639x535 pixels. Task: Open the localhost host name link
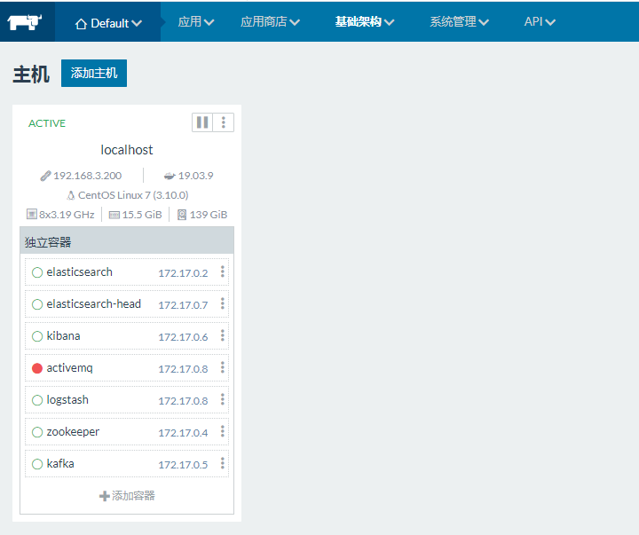coord(127,150)
